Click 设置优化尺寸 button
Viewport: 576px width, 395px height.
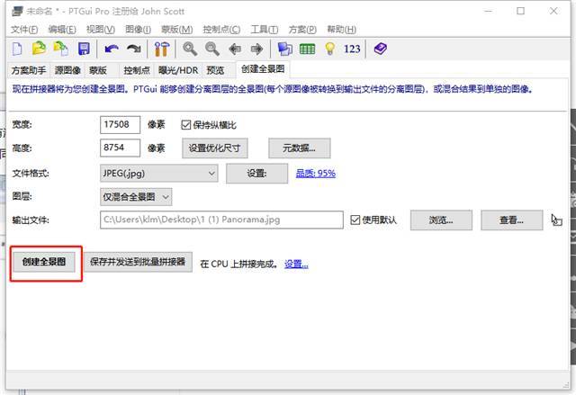pyautogui.click(x=214, y=148)
